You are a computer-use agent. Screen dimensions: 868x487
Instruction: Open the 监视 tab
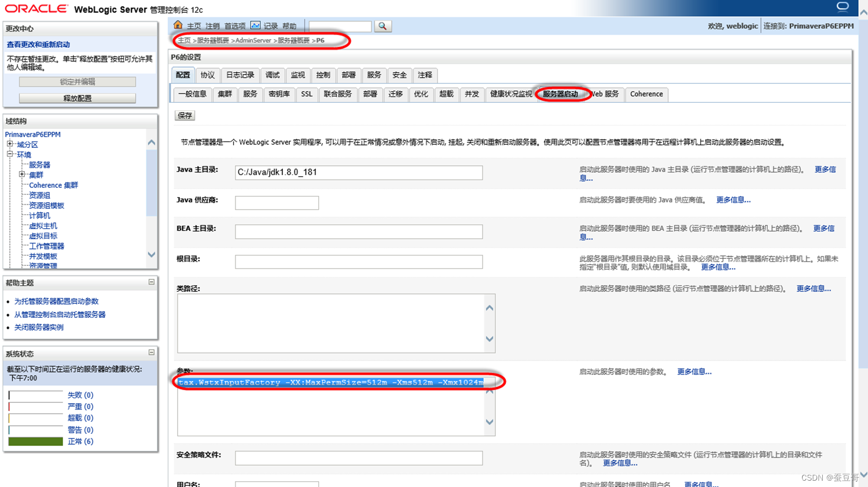(298, 75)
